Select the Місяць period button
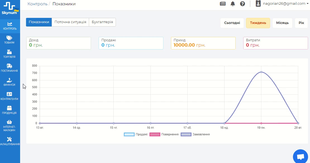 (282, 23)
